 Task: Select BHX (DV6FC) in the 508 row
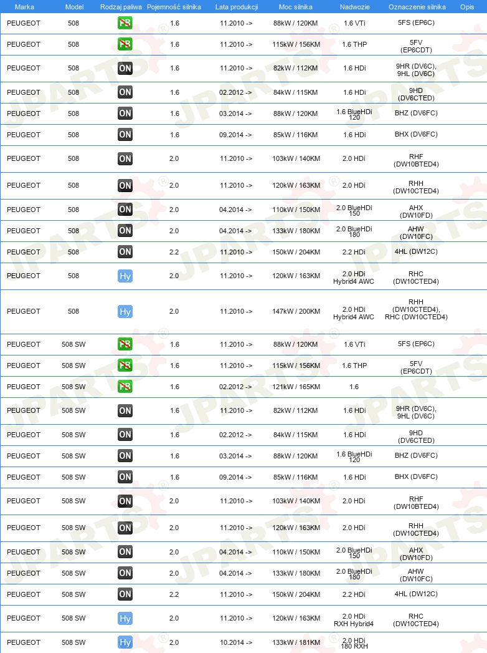point(416,134)
